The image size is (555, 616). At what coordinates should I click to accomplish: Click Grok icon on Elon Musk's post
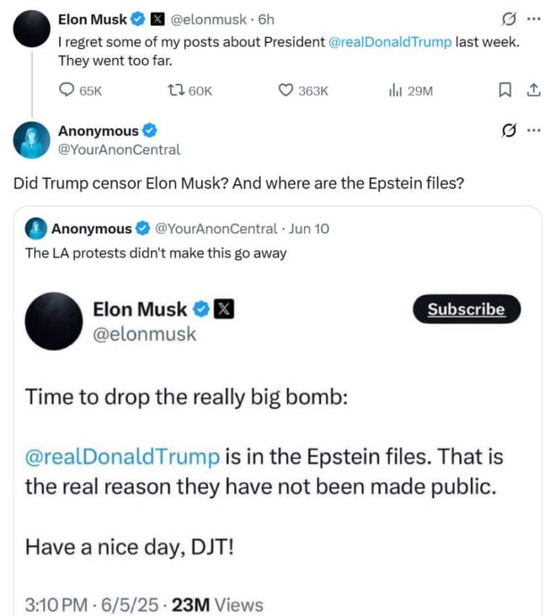507,19
